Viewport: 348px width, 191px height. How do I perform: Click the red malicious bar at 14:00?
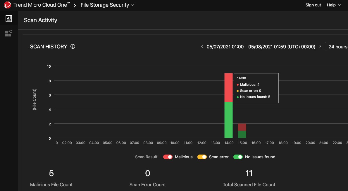[x=228, y=87]
